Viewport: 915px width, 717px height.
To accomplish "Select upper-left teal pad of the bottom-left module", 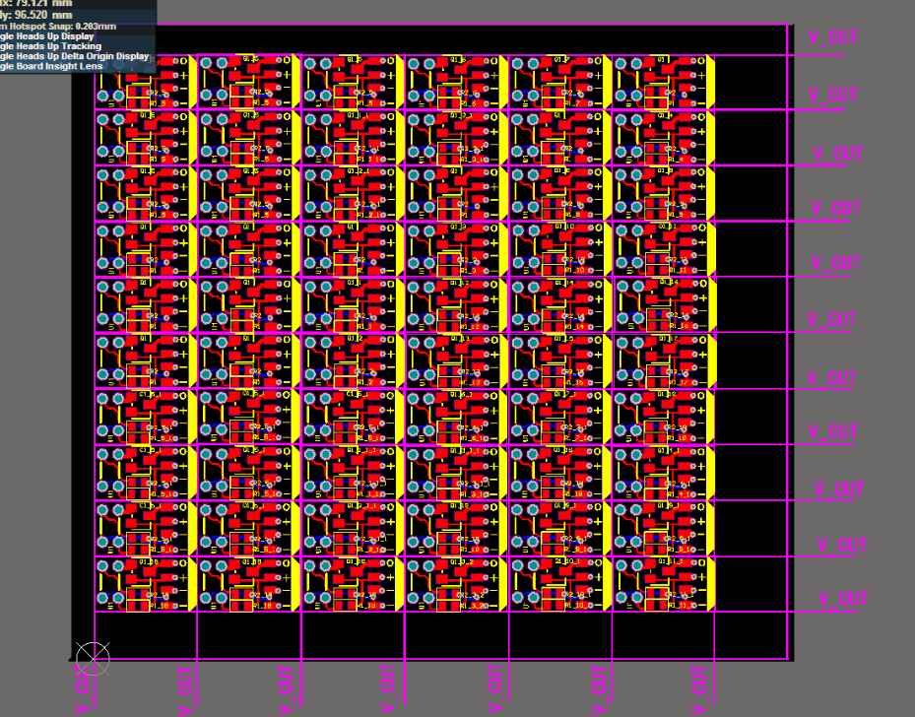I will click(104, 568).
